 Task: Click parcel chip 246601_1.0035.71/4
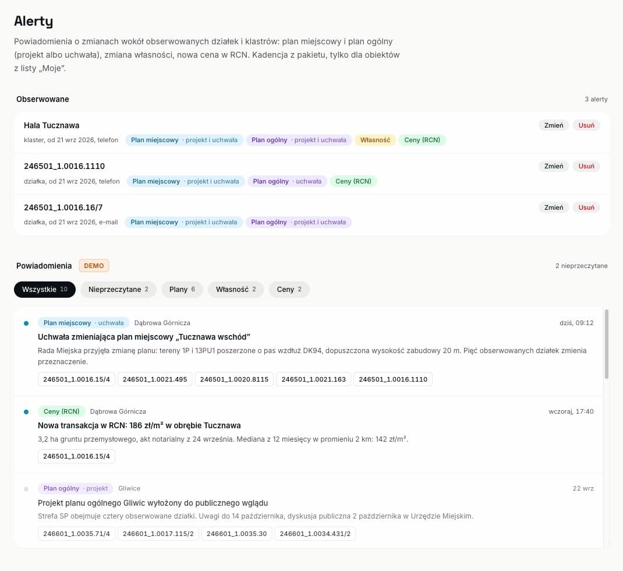point(76,534)
